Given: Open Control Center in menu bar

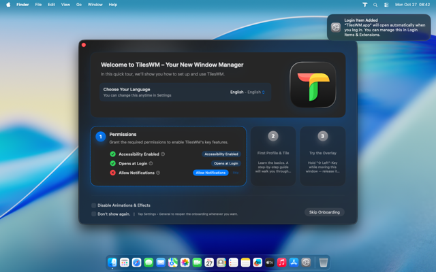Looking at the screenshot, I should click(386, 5).
